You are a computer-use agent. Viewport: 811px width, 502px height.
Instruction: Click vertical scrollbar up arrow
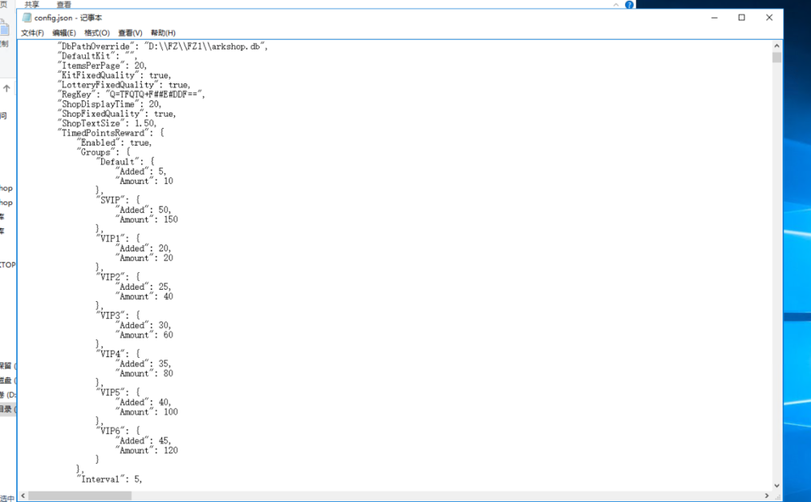[777, 46]
